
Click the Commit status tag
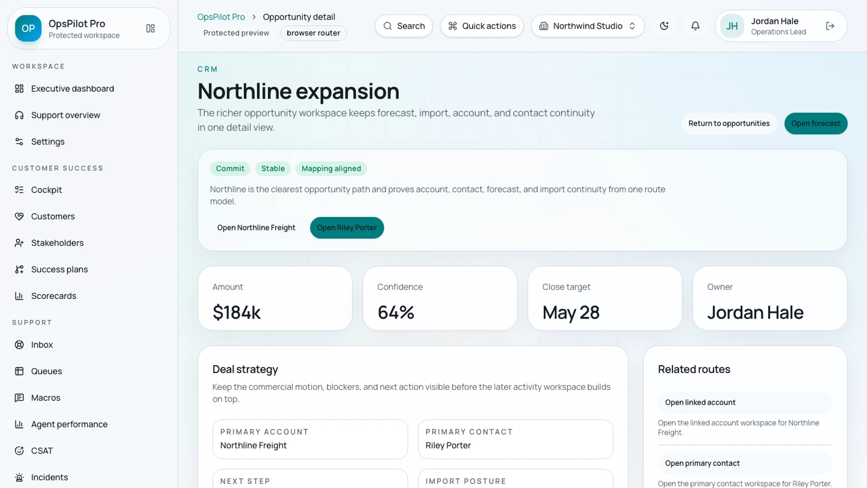click(230, 169)
